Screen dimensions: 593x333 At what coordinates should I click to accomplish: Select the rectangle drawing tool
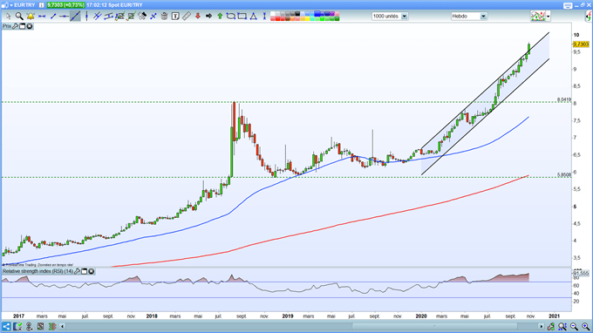(x=242, y=17)
